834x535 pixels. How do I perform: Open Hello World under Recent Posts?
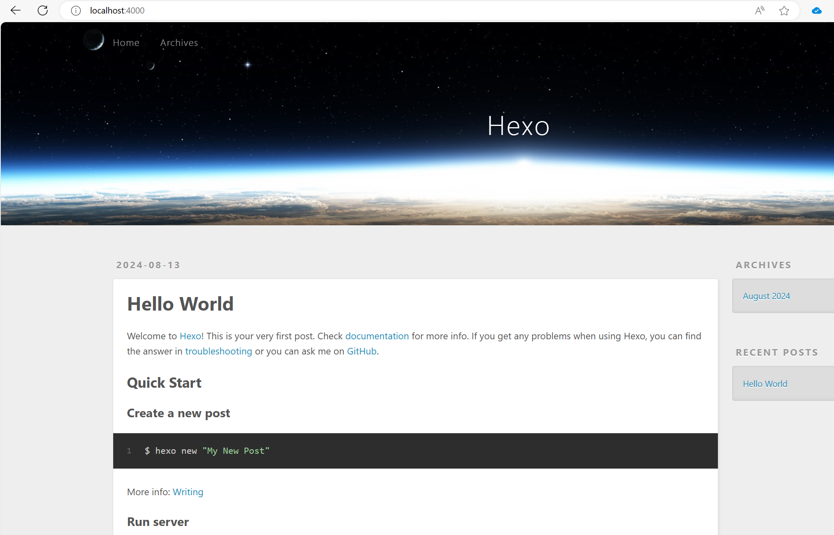(765, 384)
